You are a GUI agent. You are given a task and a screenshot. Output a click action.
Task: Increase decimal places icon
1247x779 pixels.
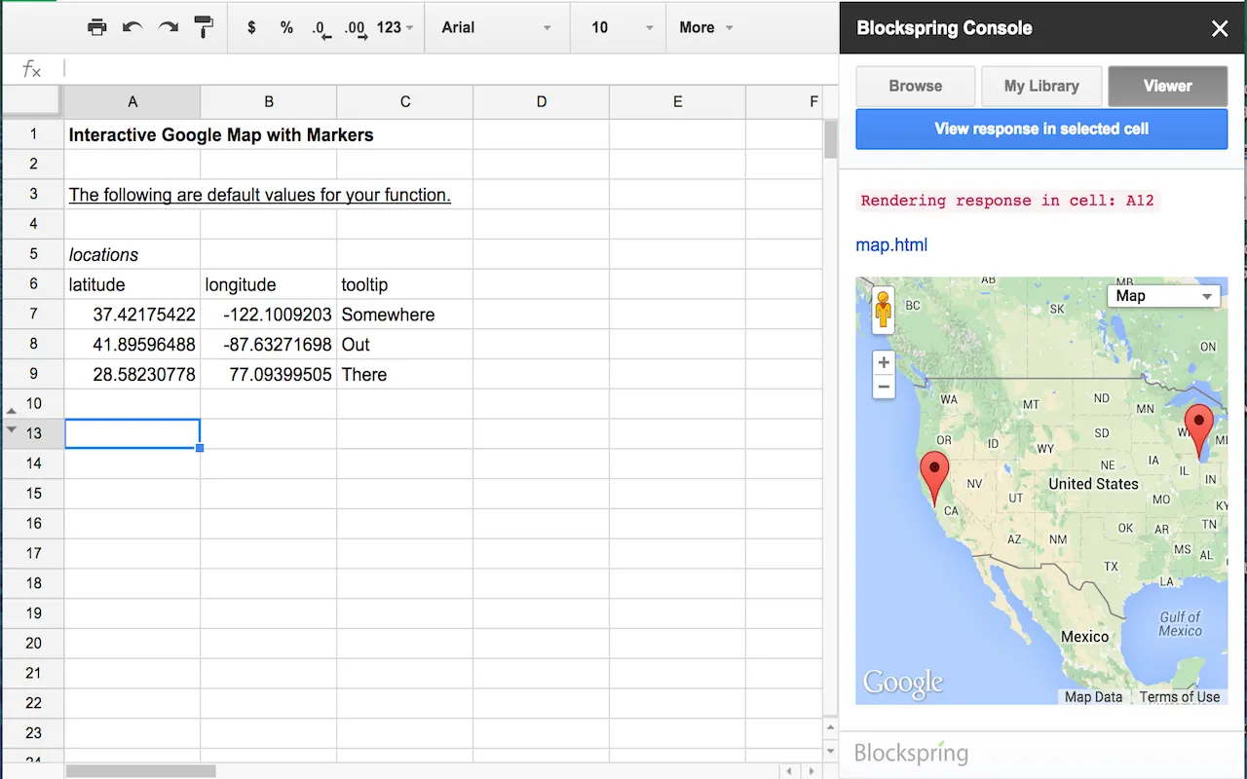(x=356, y=28)
